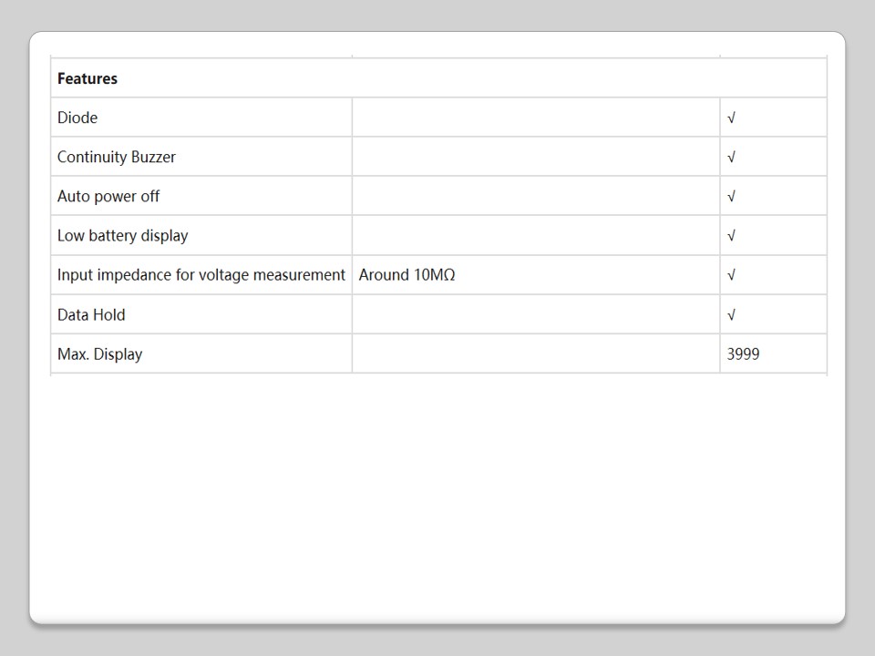Click the empty middle cell beside Max. Display

tap(536, 354)
